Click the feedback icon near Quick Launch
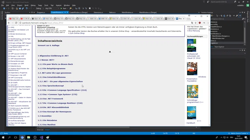The width and height of the screenshot is (250, 140). (x=208, y=2)
